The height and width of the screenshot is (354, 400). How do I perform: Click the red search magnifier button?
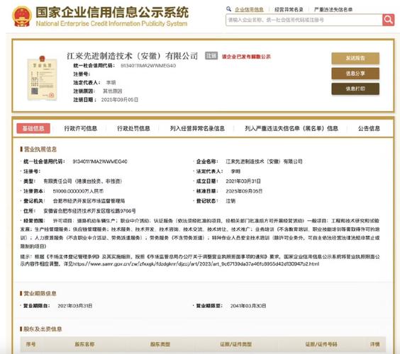pos(388,20)
